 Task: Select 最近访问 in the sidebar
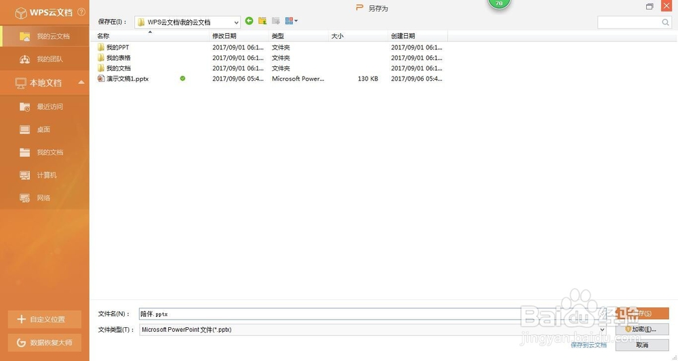coord(45,106)
